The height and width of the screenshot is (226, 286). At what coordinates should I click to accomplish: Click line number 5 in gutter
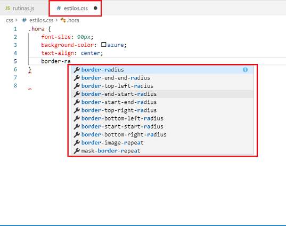(15, 61)
